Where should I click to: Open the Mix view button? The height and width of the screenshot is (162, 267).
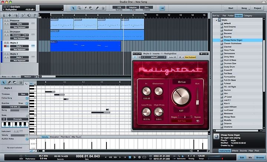point(250,158)
